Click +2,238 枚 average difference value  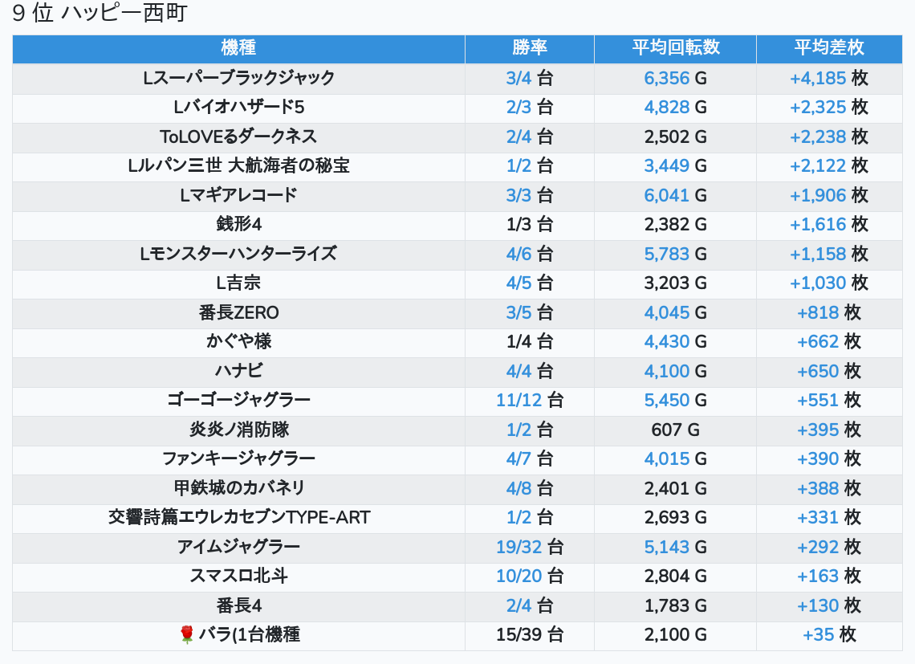pos(829,136)
